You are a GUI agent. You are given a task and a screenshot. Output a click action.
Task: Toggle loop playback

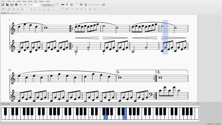click(x=71, y=5)
